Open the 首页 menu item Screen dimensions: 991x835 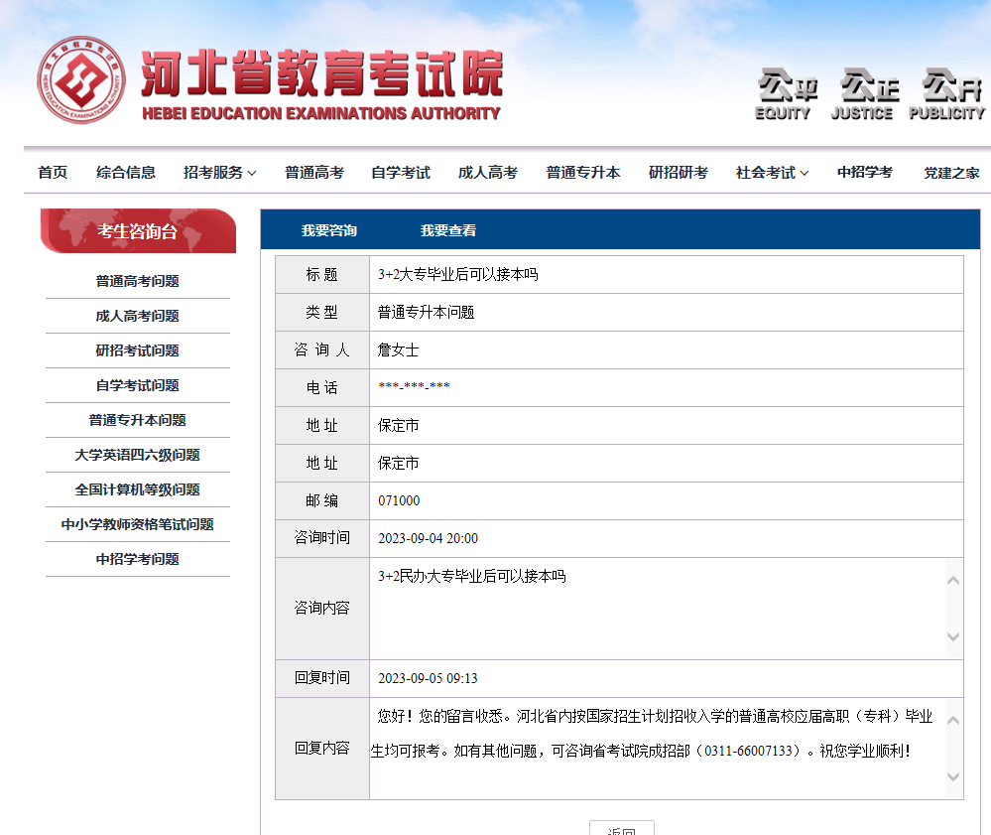[x=52, y=171]
